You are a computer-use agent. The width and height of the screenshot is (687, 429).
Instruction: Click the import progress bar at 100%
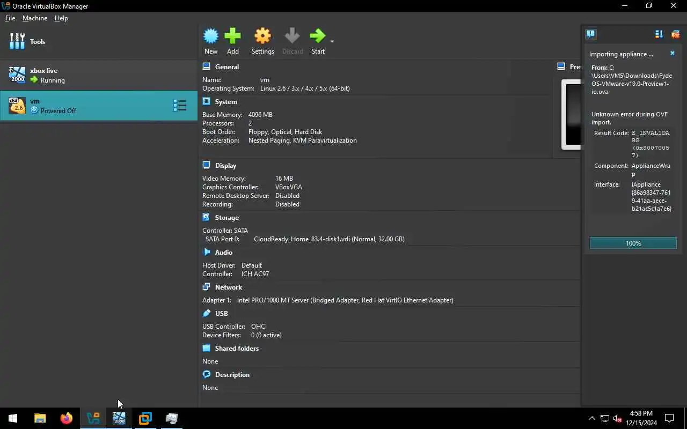(633, 243)
